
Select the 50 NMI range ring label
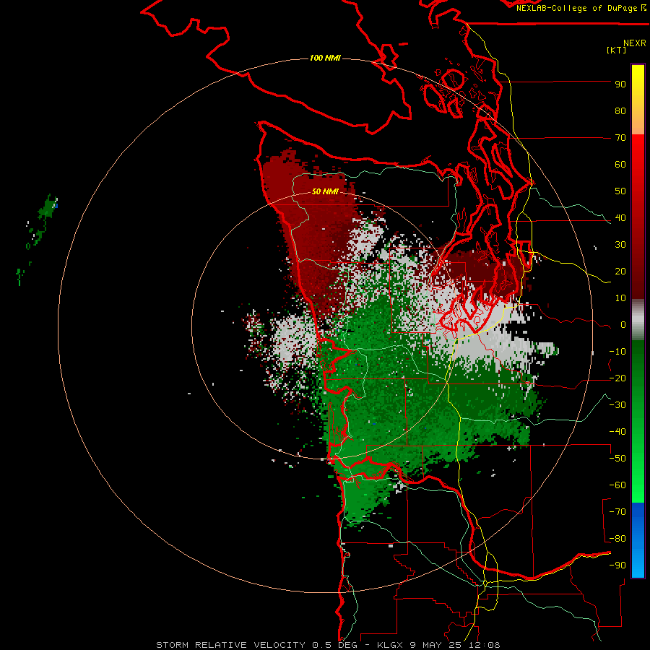(x=325, y=191)
